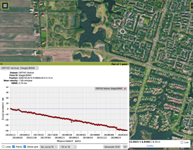Click the outlier data point near 20180915
Image resolution: width=193 pixels, height=150 pixels.
[71, 122]
